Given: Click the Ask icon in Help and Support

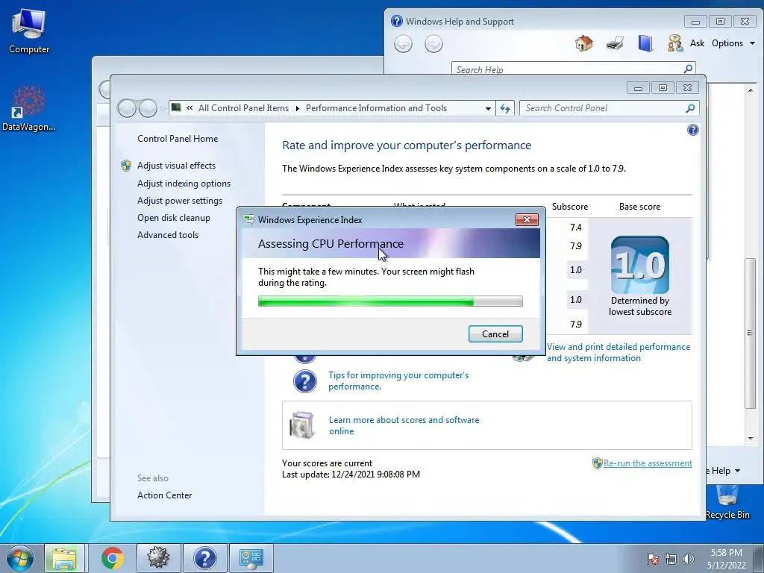Looking at the screenshot, I should (674, 43).
